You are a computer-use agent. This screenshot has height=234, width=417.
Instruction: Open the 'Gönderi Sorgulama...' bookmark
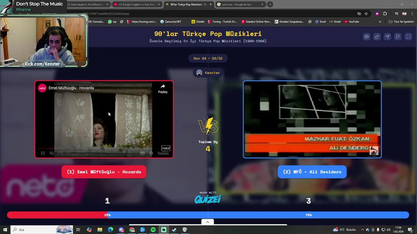point(289,22)
